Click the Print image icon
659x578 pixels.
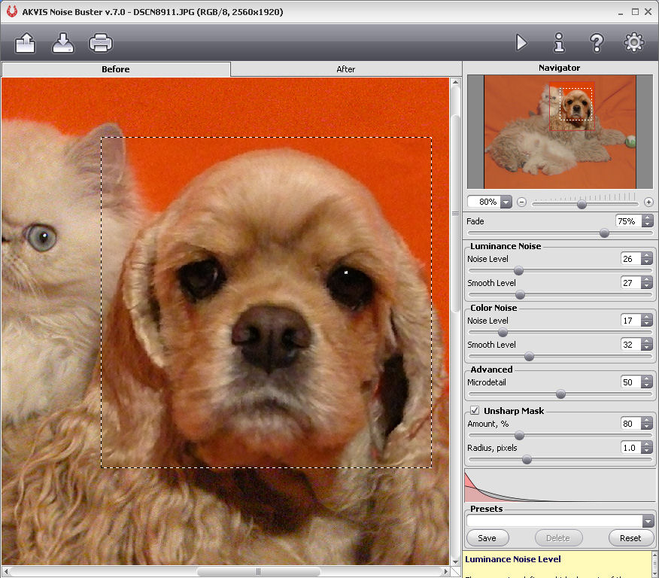pyautogui.click(x=100, y=43)
